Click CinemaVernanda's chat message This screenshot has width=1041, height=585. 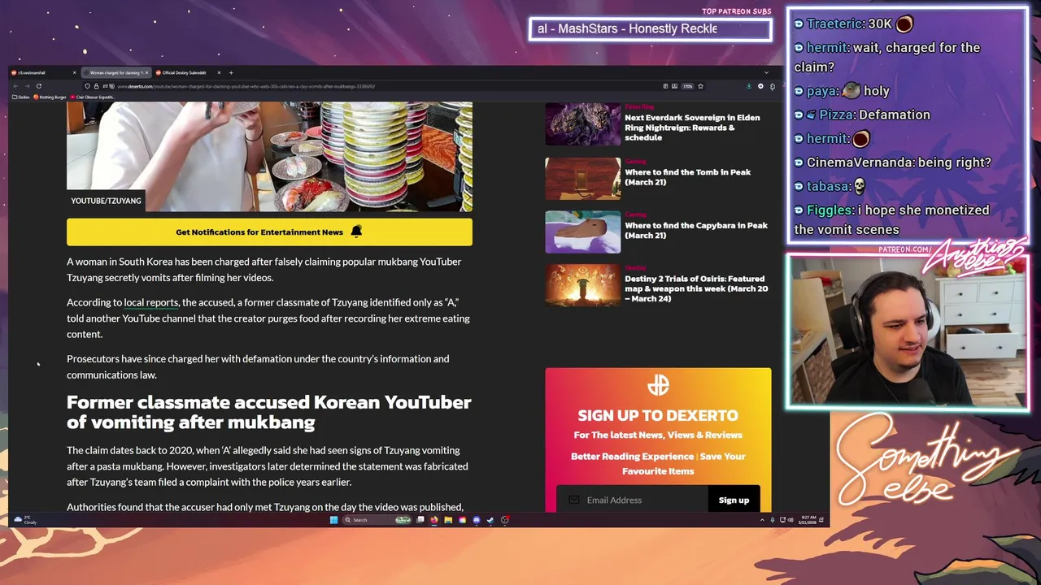tap(892, 162)
